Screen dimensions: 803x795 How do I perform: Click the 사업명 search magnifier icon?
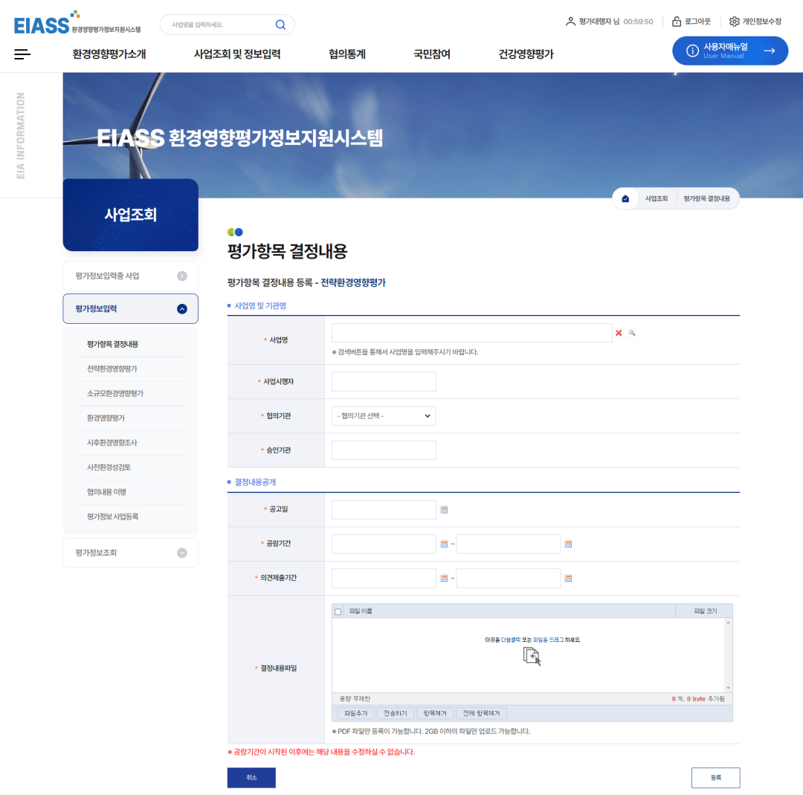(632, 334)
